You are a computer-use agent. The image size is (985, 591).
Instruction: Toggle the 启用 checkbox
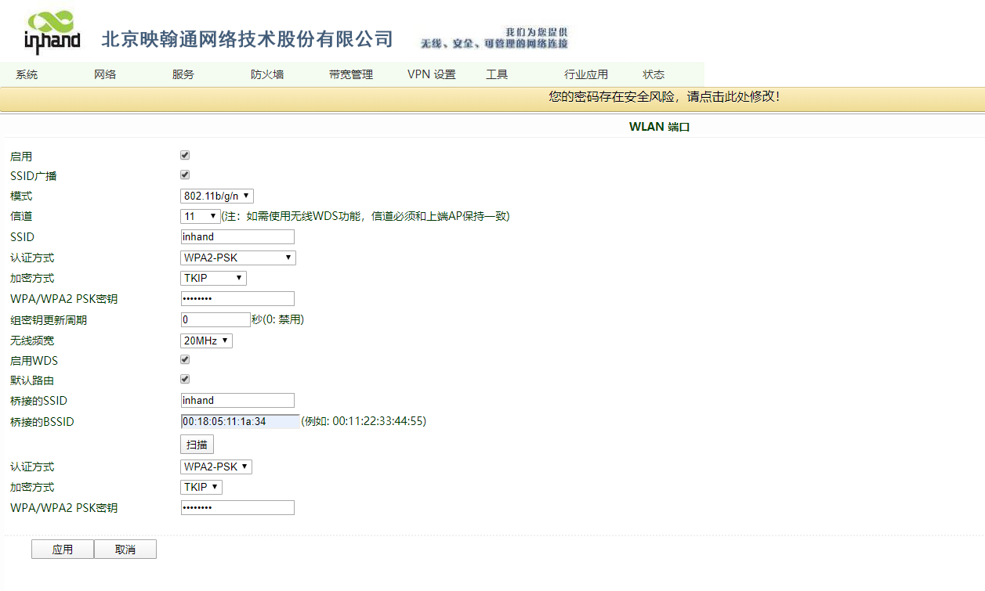(185, 155)
